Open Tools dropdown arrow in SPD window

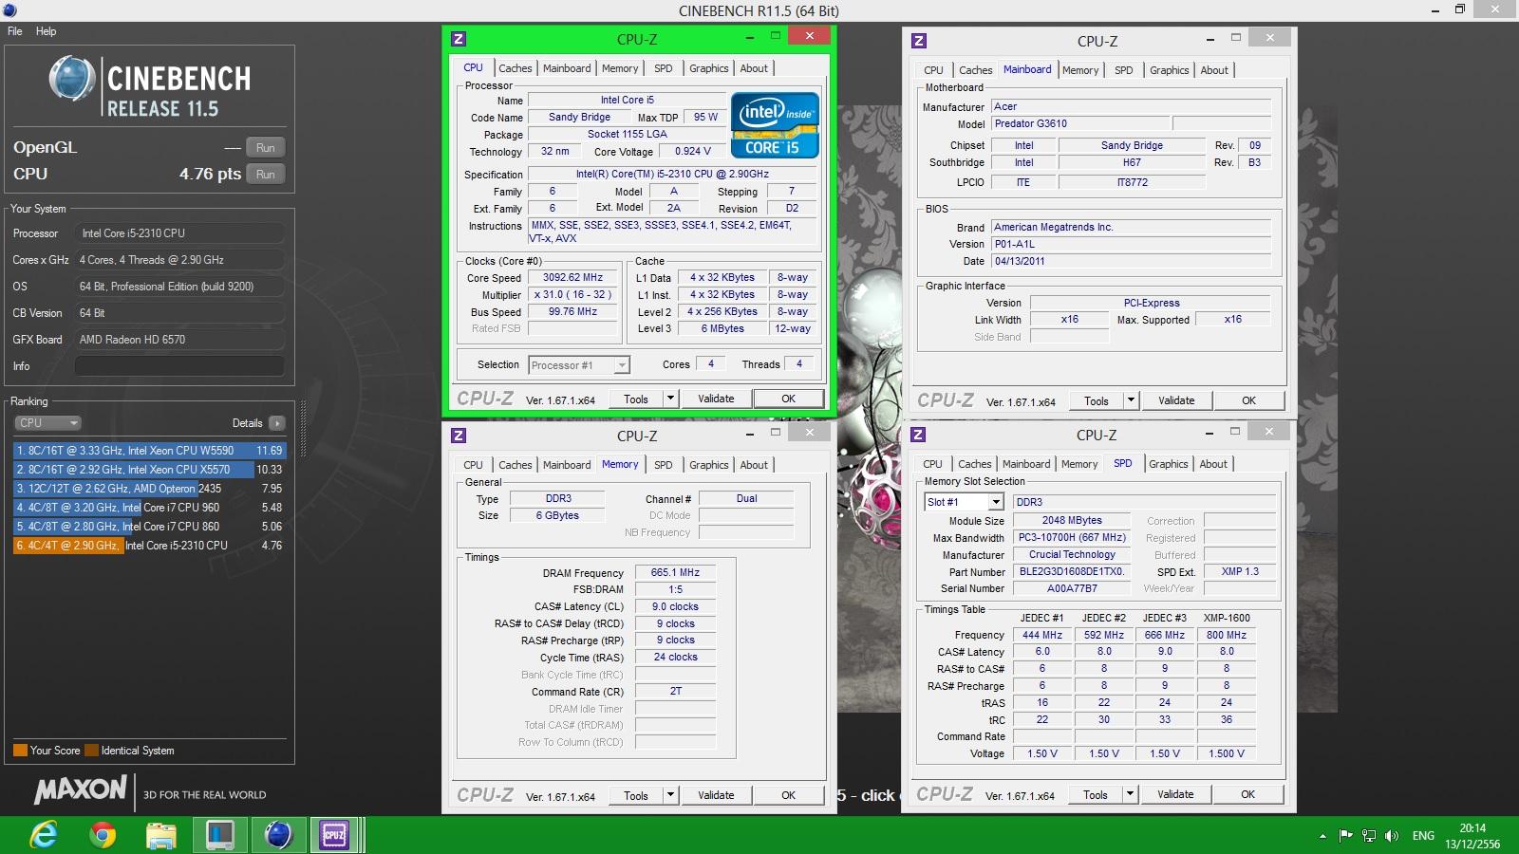1130,794
